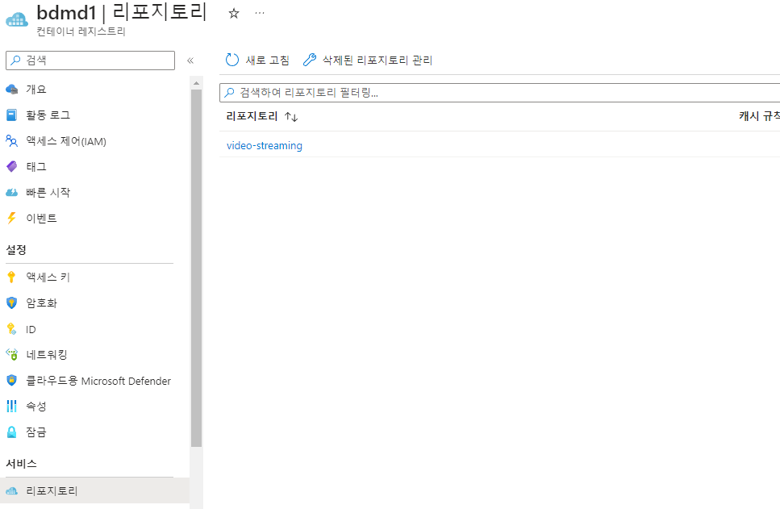Click the 액세스 키 key icon
780x509 pixels.
tap(12, 277)
